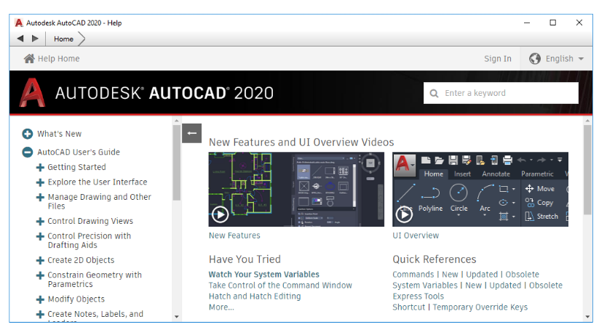
Task: Expand the Getting Started topic
Action: (40, 167)
